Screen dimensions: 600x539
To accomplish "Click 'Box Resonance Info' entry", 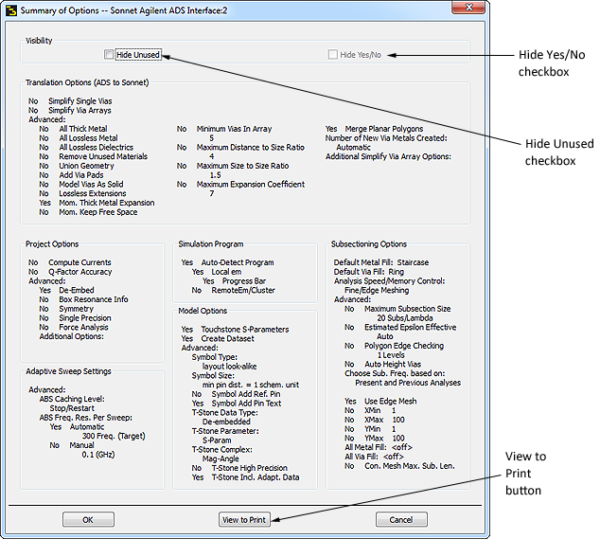I will tap(94, 299).
